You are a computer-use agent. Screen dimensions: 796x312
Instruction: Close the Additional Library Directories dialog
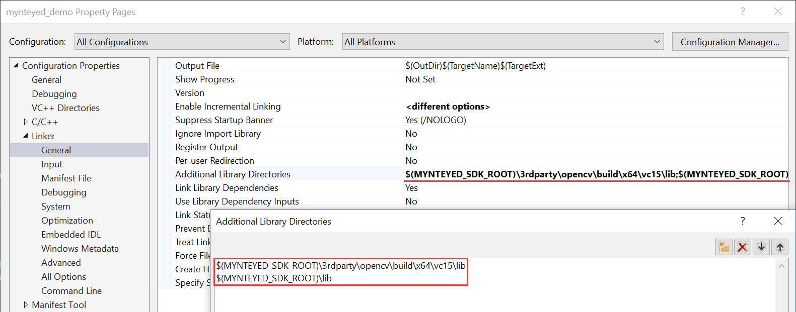point(778,221)
